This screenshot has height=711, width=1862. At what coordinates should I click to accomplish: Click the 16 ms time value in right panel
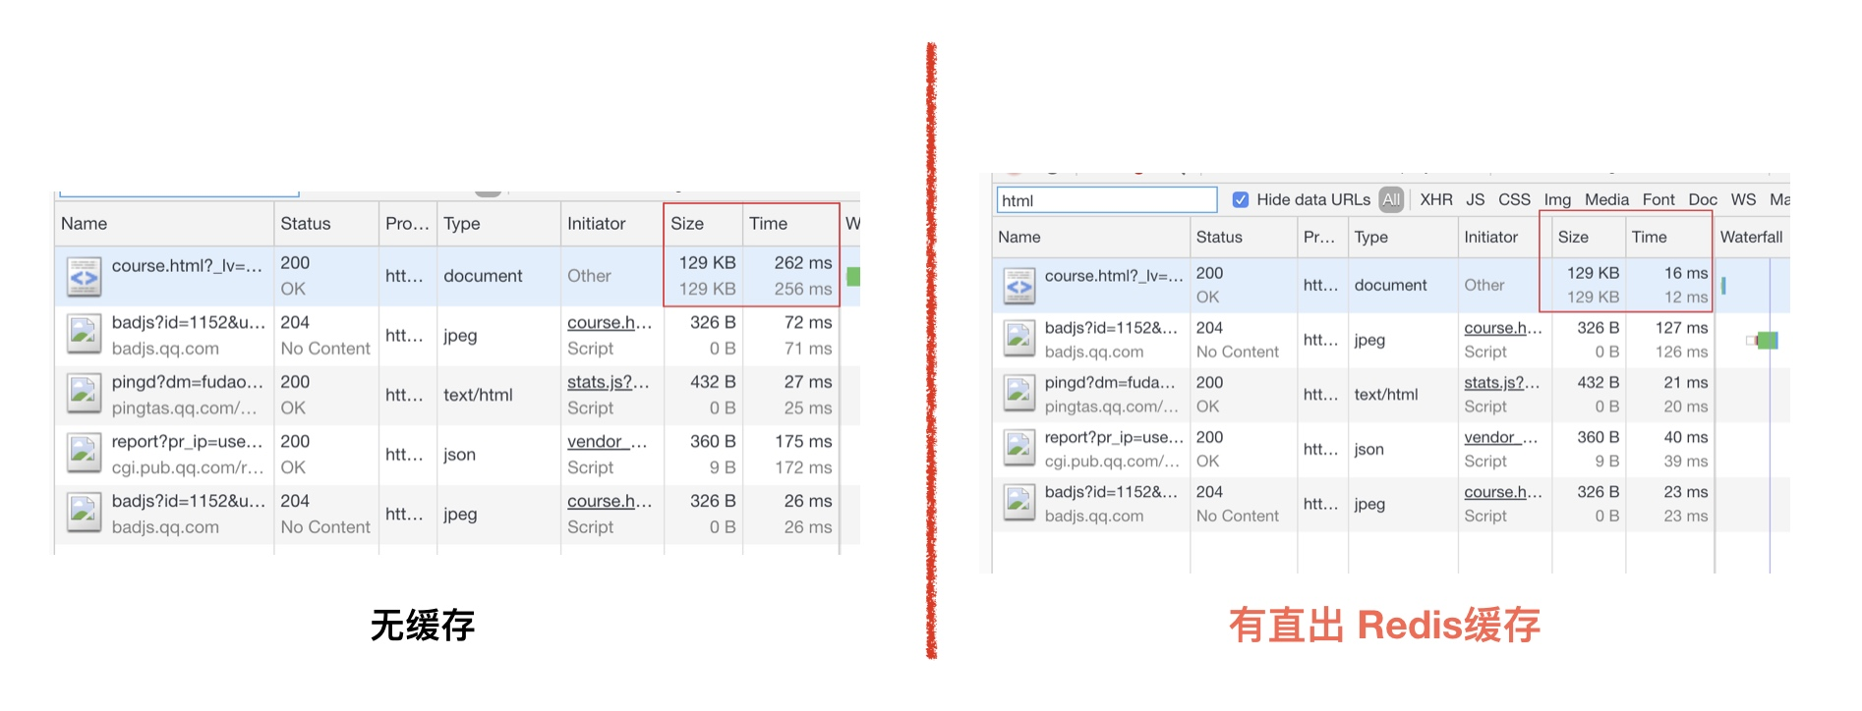tap(1686, 273)
